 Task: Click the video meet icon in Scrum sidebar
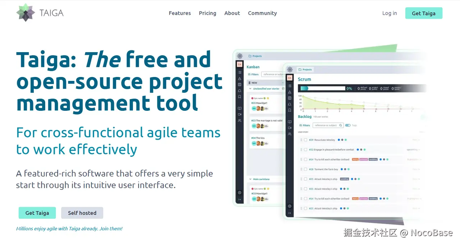point(290,128)
